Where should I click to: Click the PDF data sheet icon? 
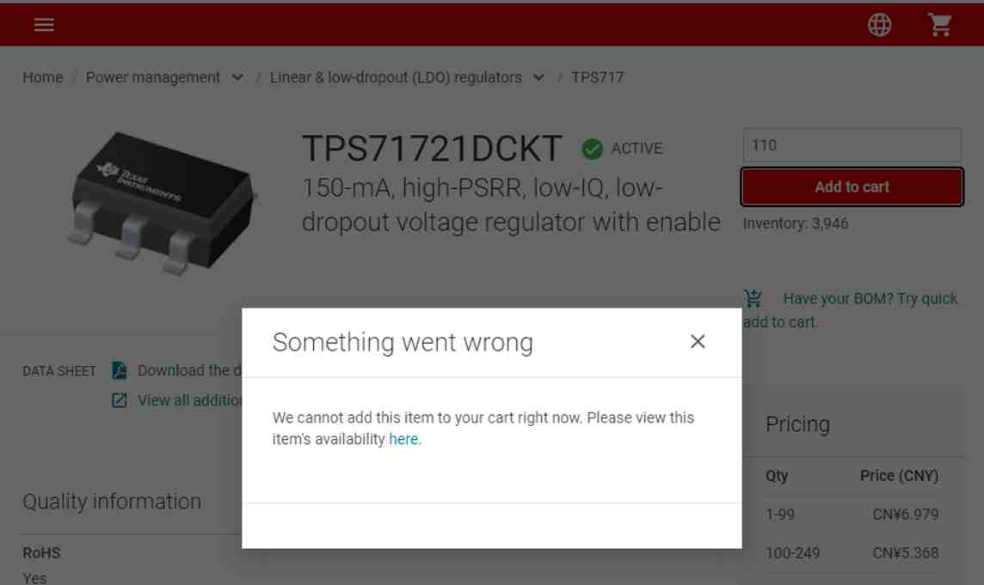pos(120,370)
